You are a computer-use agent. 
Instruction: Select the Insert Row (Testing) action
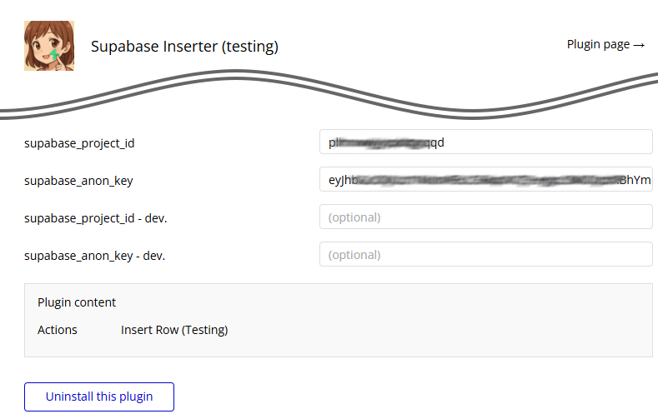click(174, 330)
